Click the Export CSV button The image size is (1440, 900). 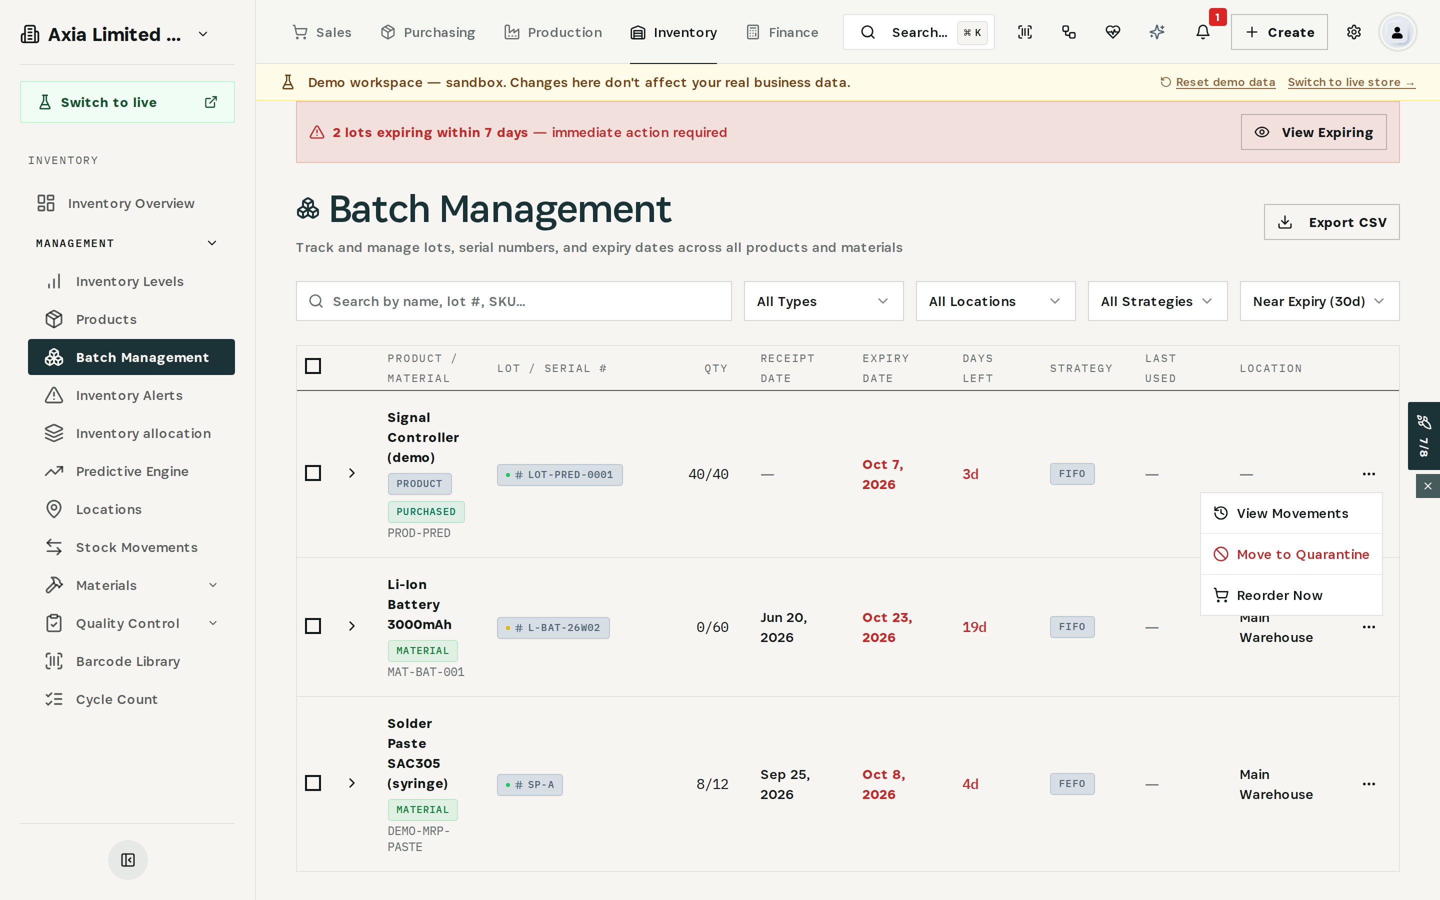click(1331, 222)
